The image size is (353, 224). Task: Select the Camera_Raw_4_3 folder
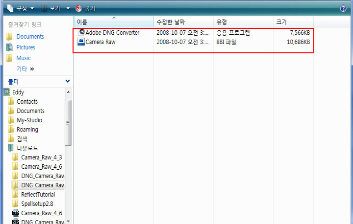coord(41,157)
